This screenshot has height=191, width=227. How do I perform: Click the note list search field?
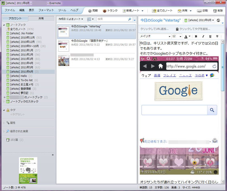(x=112, y=19)
